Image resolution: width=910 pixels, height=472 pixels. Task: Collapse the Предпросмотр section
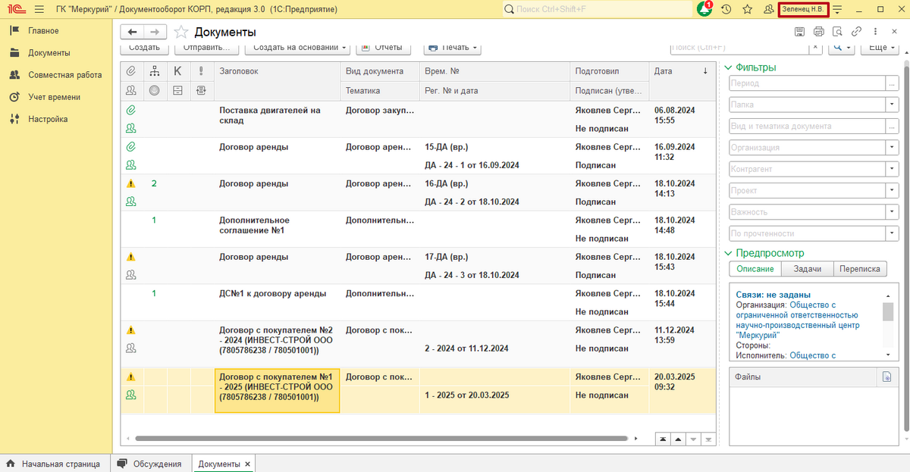point(729,253)
